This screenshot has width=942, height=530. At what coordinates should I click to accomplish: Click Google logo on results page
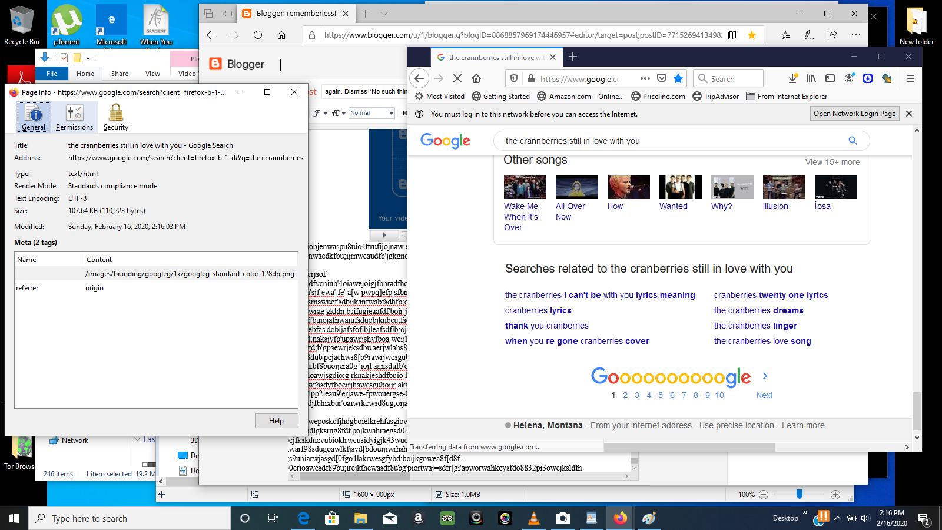pos(445,141)
